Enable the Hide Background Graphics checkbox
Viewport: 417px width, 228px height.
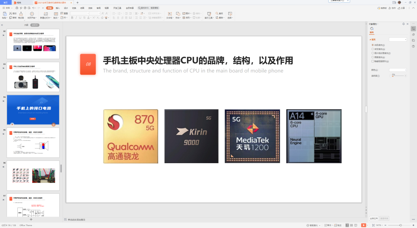click(x=373, y=61)
